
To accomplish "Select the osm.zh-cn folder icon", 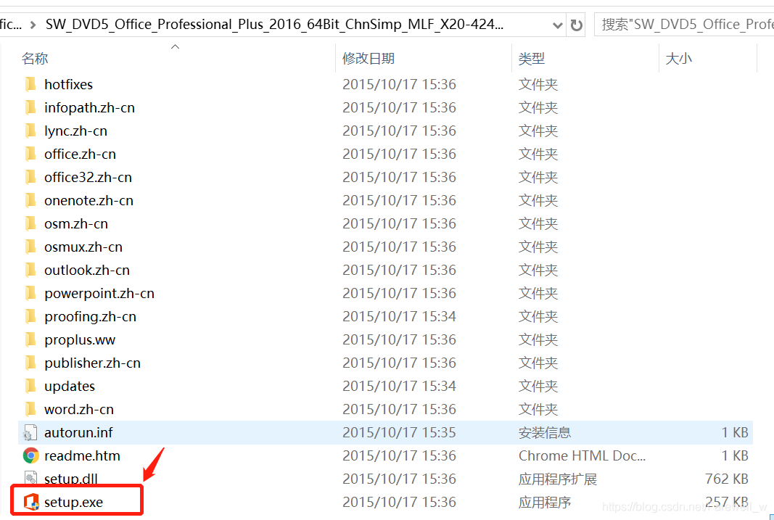I will (30, 223).
